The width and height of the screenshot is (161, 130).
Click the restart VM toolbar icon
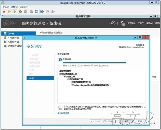(x=20, y=12)
